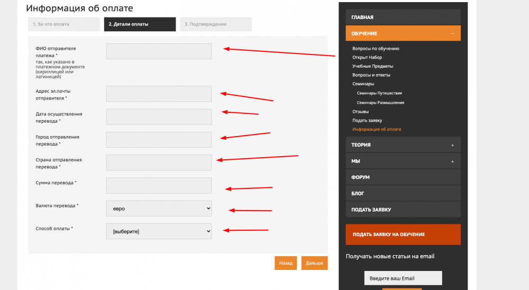Open the Валюта перевода dropdown
Image resolution: width=529 pixels, height=290 pixels.
point(159,209)
